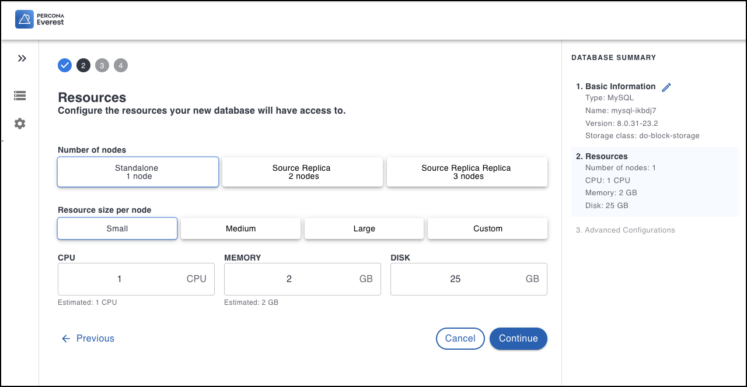Click the Memory GB input field
This screenshot has height=387, width=747.
289,279
